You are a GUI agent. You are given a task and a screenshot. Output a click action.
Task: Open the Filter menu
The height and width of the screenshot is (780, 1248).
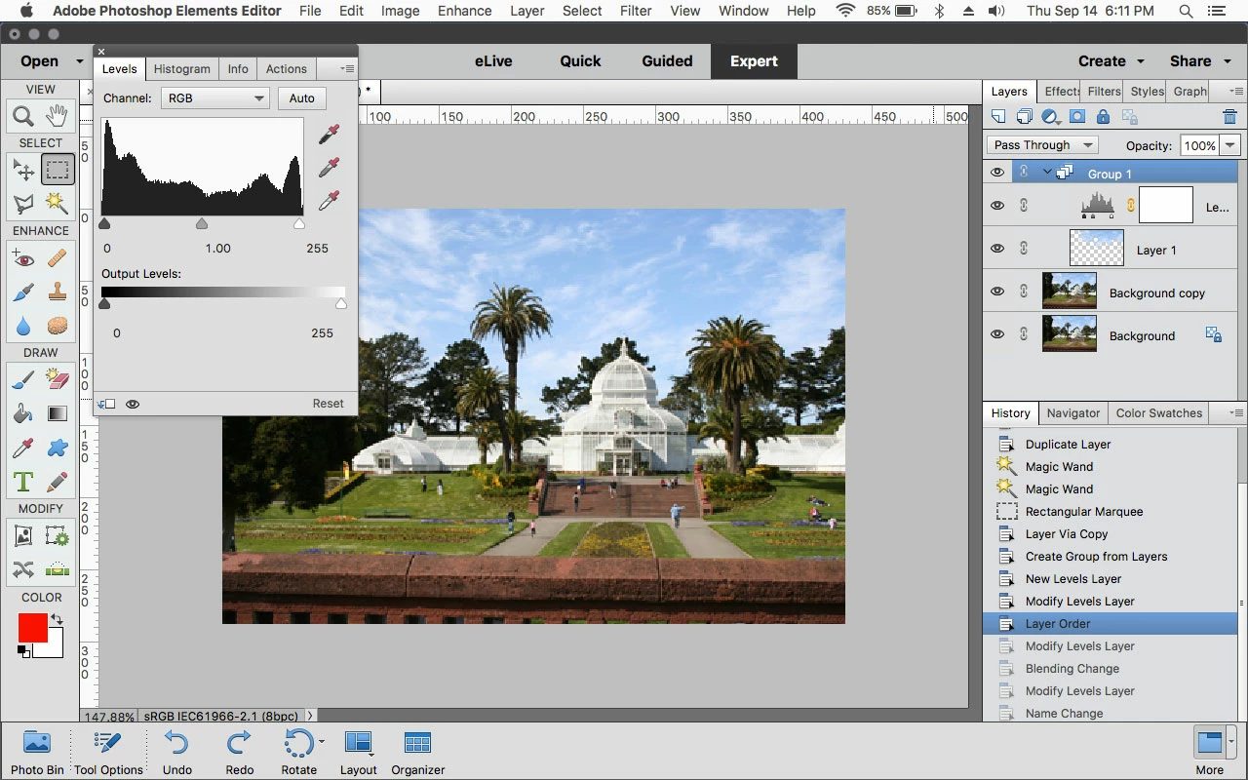(636, 11)
